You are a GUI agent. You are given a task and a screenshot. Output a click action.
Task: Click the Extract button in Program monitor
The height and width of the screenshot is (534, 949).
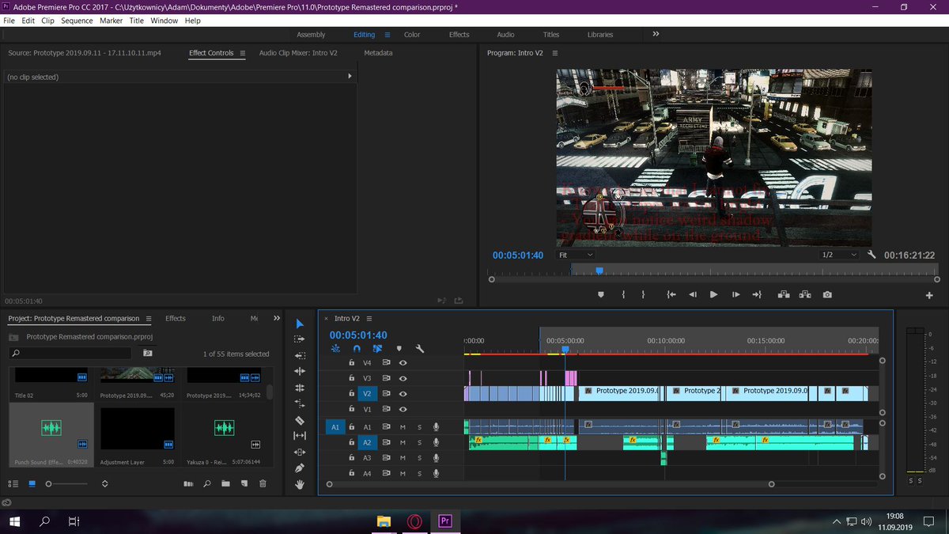pos(805,294)
